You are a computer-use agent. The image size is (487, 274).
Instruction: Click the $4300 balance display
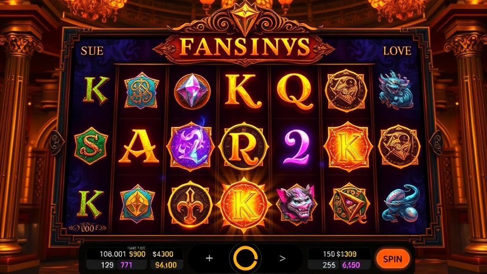pyautogui.click(x=163, y=254)
